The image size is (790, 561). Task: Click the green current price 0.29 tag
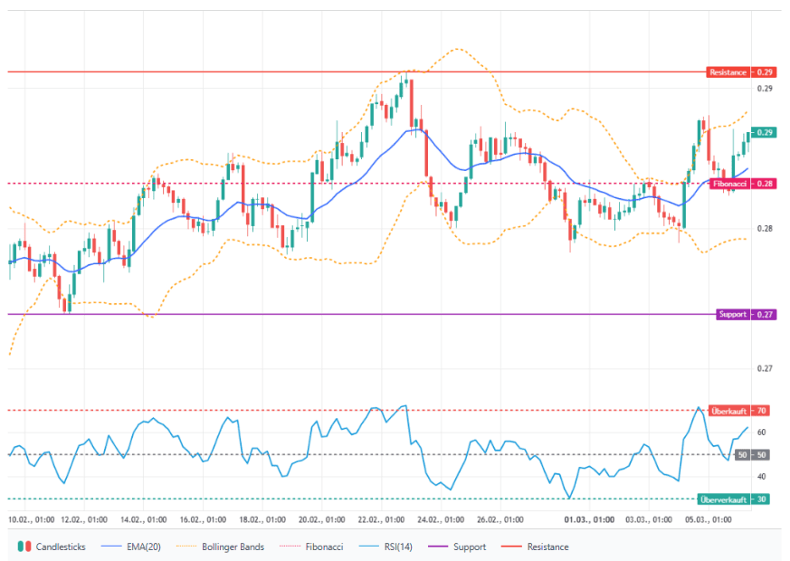[765, 132]
